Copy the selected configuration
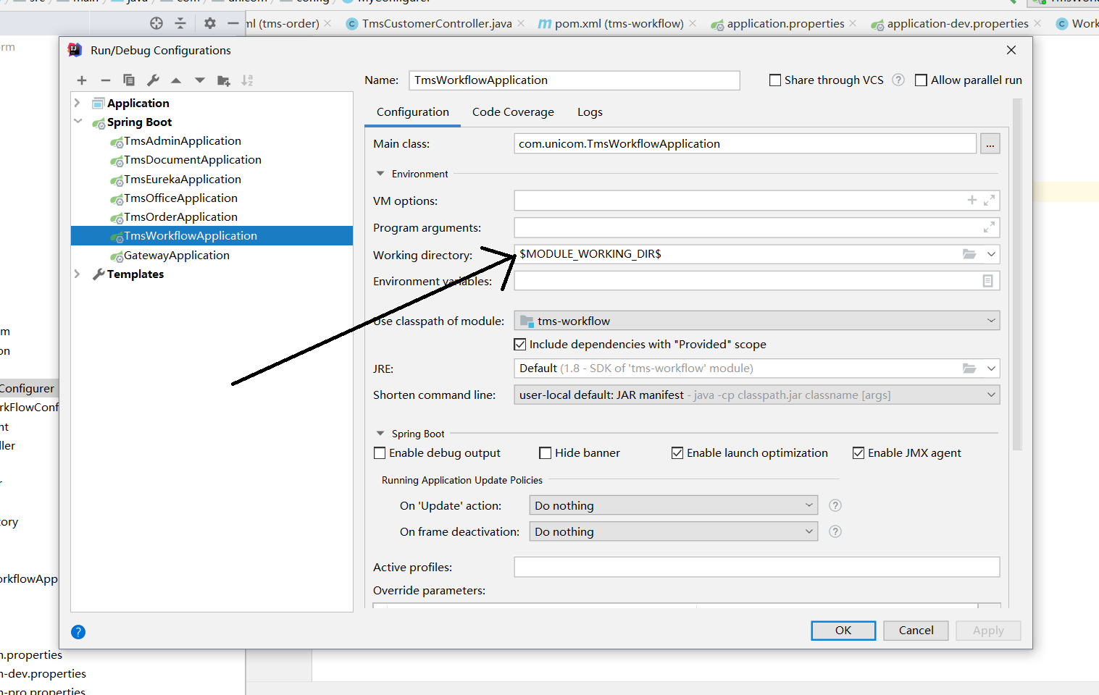 [x=129, y=80]
